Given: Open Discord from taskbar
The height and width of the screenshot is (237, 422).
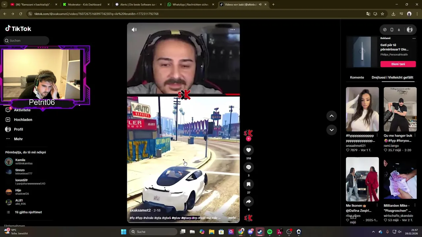Looking at the screenshot, I should pyautogui.click(x=250, y=232).
